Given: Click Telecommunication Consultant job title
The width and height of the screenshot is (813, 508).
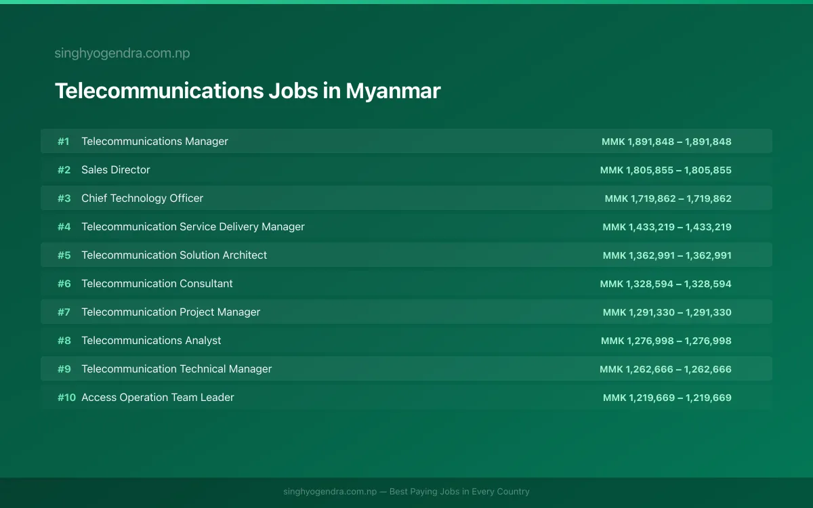Looking at the screenshot, I should click(157, 284).
